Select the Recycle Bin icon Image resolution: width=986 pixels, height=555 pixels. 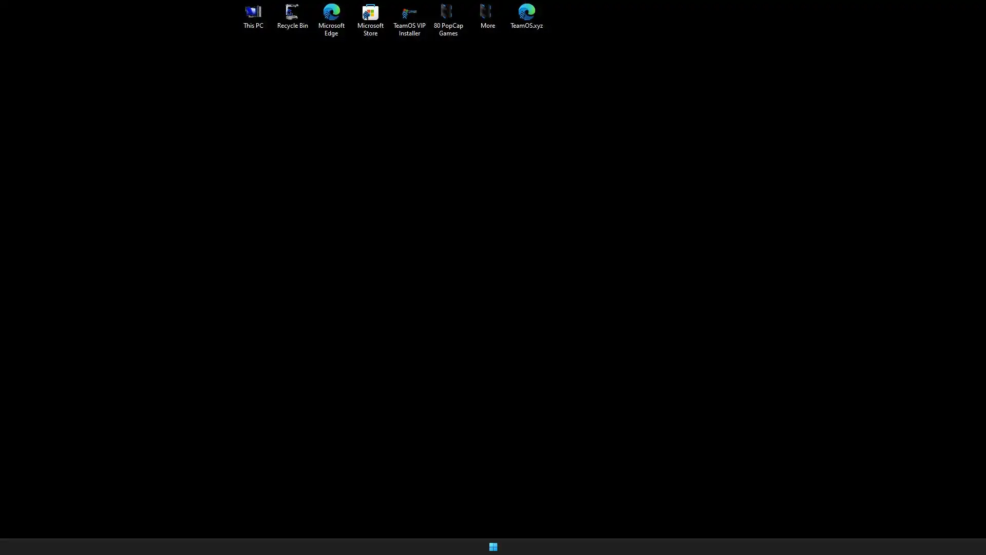point(292,12)
